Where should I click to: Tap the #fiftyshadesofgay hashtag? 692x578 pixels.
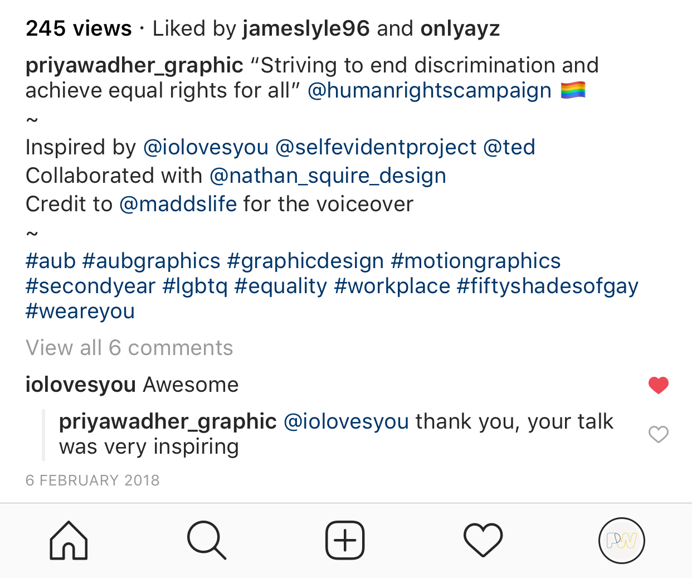(547, 286)
